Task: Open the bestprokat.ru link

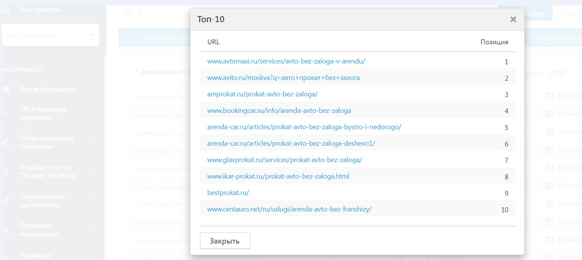Action: click(228, 193)
